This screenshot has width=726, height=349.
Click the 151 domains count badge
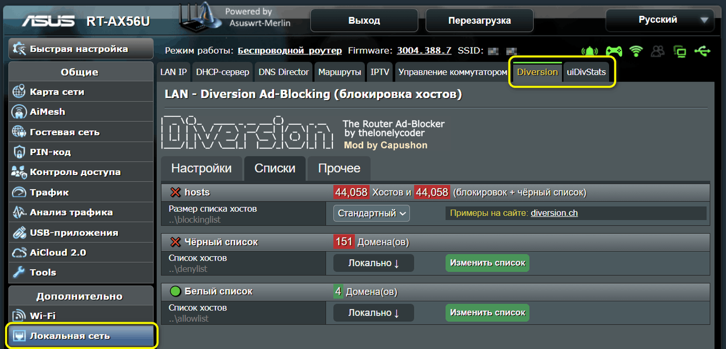point(344,242)
